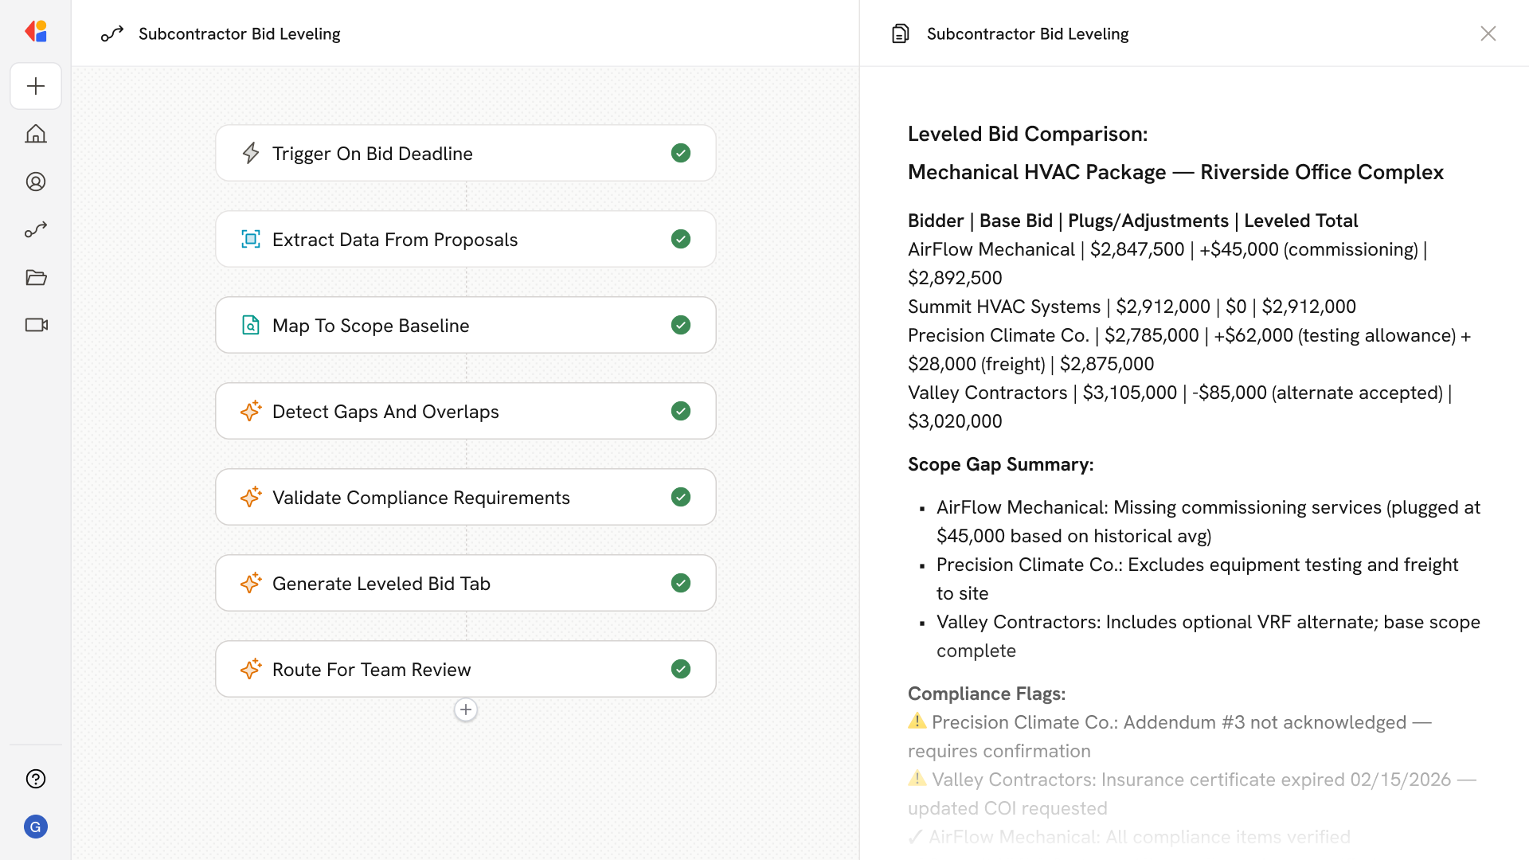Viewport: 1529px width, 860px height.
Task: Open the folder icon in sidebar
Action: click(36, 277)
